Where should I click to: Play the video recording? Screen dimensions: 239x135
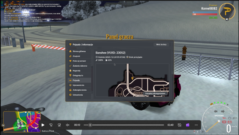(x=43, y=125)
